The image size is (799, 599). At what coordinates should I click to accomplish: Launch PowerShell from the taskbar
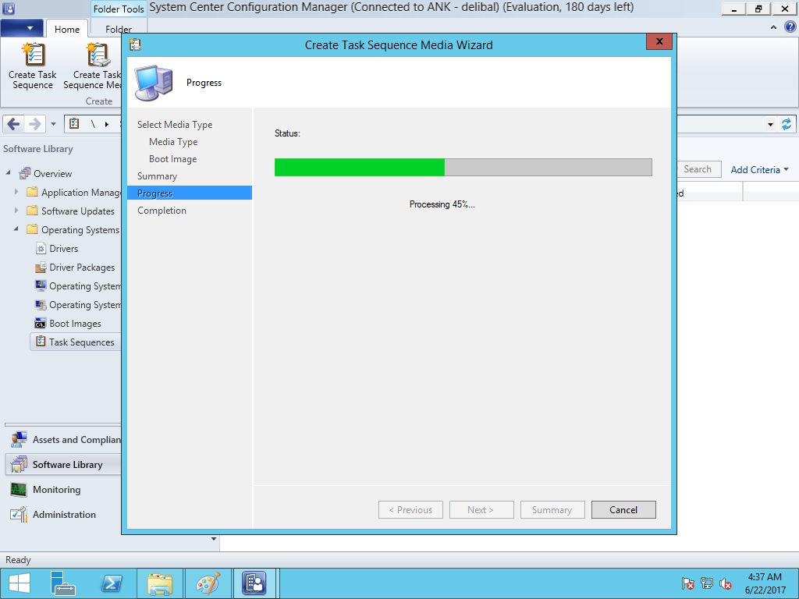point(112,583)
